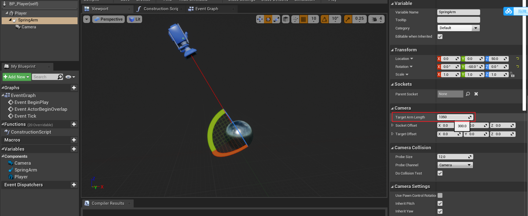
Task: Expand the Target Offset property
Action: [392, 134]
